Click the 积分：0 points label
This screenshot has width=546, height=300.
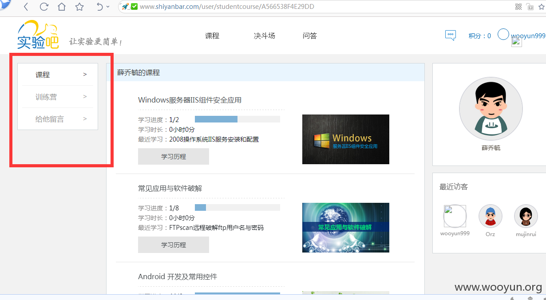(x=479, y=36)
